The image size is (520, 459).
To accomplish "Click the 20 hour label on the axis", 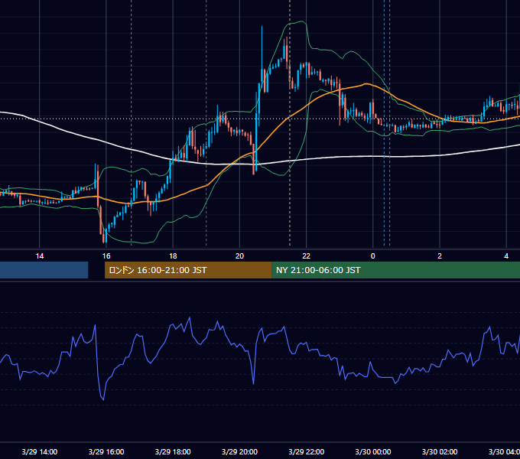I will click(x=239, y=256).
